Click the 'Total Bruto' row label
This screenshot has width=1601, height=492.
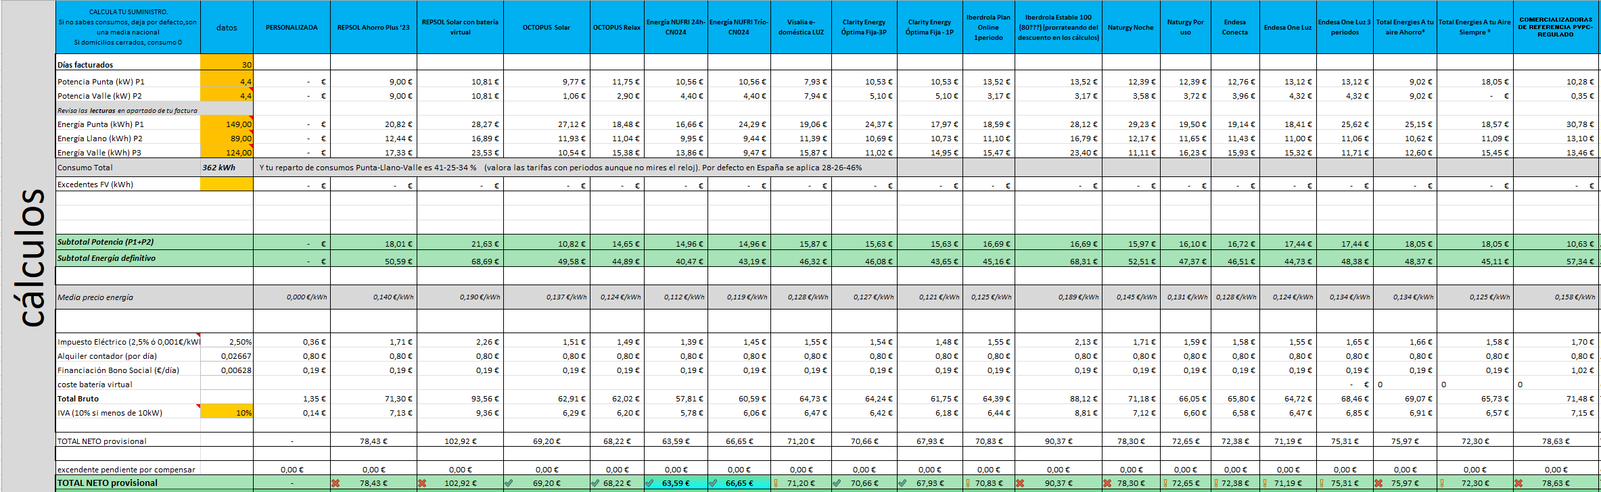pos(78,399)
